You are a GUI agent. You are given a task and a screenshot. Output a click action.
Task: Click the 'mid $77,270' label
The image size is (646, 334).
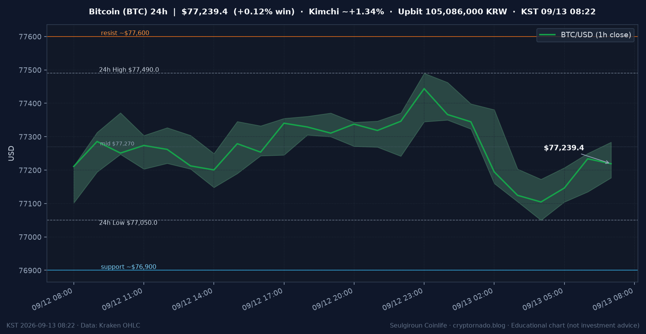tap(117, 144)
